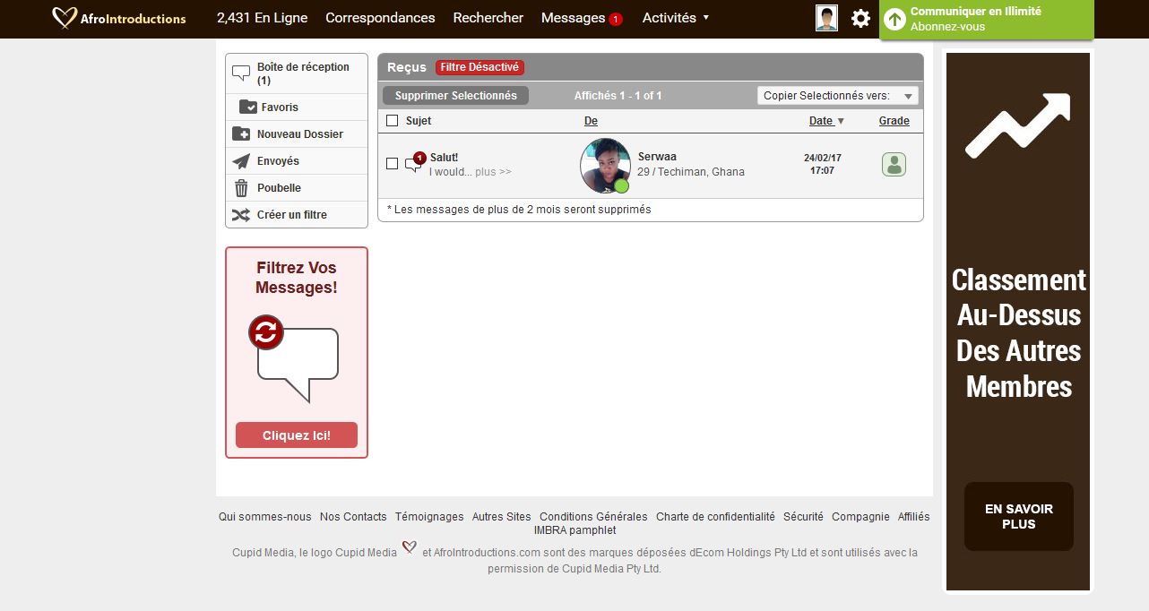
Task: Click the Filtre Désactivé badge
Action: 479,67
